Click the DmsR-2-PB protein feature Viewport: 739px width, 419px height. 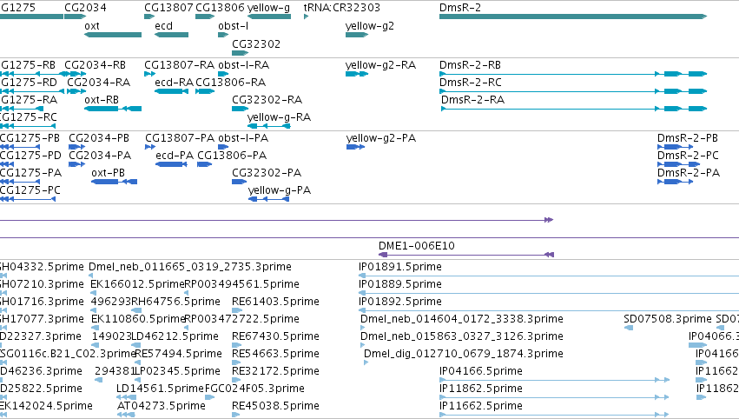pyautogui.click(x=675, y=147)
